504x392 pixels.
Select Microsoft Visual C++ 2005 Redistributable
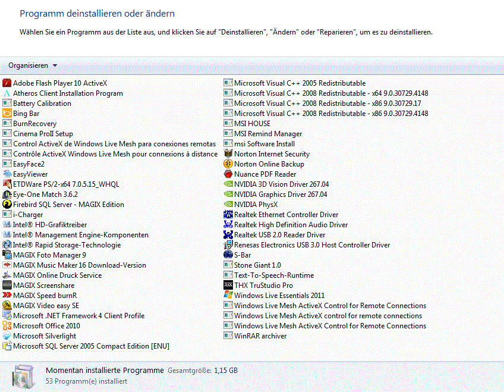(294, 83)
